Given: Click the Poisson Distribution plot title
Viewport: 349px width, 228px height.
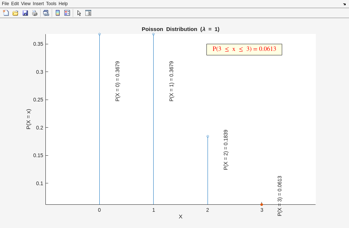Looking at the screenshot, I should pyautogui.click(x=180, y=29).
